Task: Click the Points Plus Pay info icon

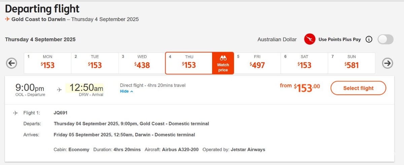Action: 369,40
